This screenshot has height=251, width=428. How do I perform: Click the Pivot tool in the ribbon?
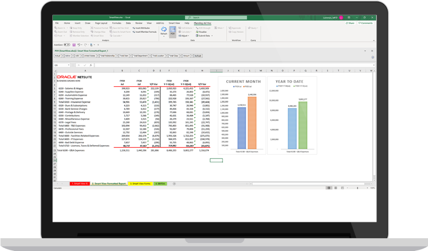[58, 36]
